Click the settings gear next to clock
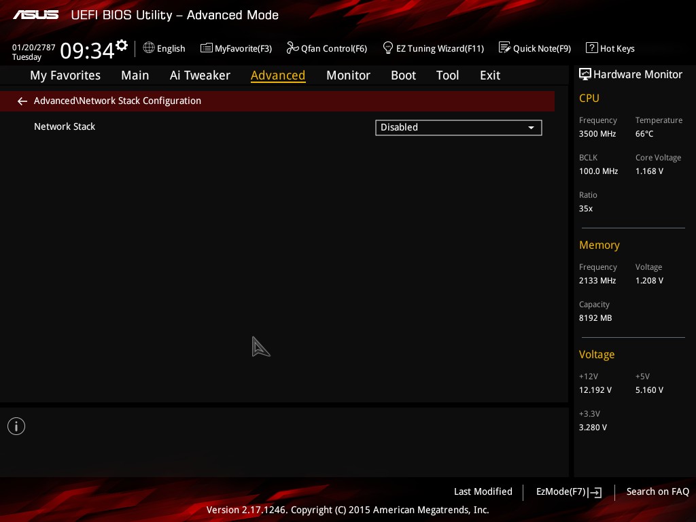Image resolution: width=696 pixels, height=522 pixels. 122,46
